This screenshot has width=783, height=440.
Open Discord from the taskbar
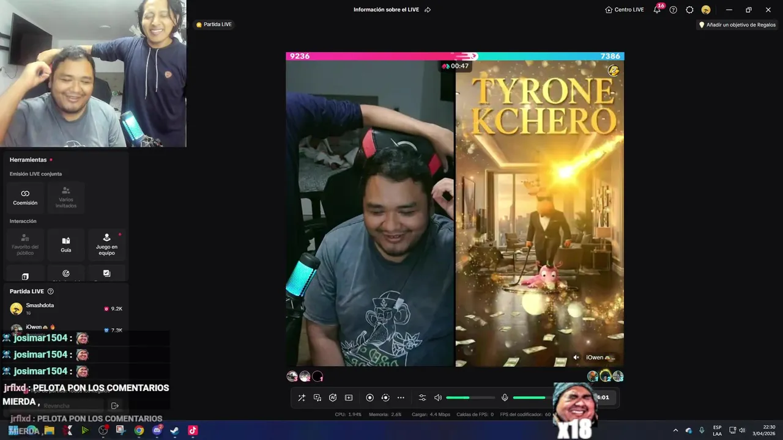[157, 430]
